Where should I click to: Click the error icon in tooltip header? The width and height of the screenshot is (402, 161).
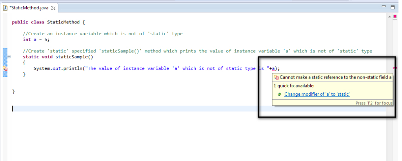coord(276,77)
